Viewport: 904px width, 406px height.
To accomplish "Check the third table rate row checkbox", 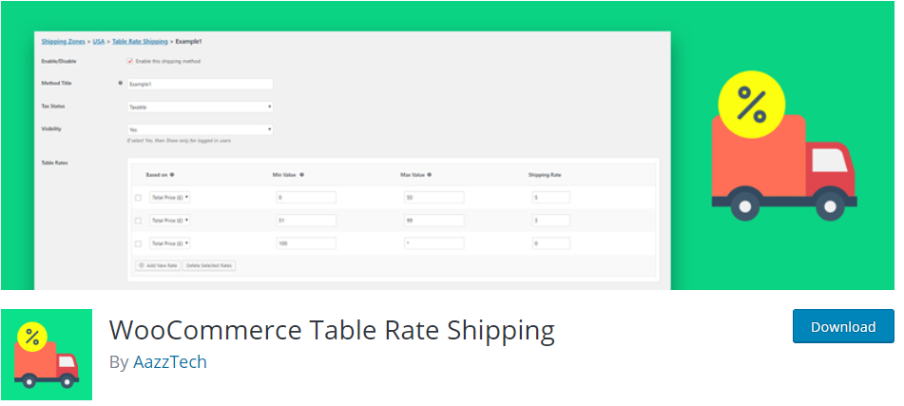I will click(138, 243).
